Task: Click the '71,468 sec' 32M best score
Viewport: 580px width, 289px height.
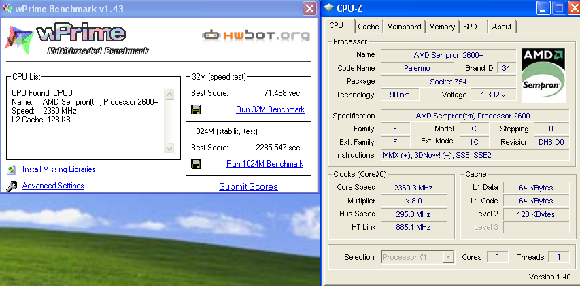Action: (282, 93)
